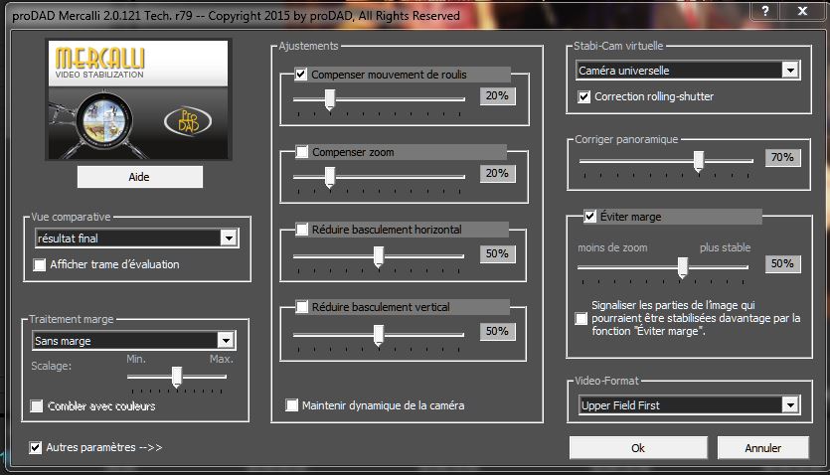Click the Scalage Min-Max slider handle

177,378
